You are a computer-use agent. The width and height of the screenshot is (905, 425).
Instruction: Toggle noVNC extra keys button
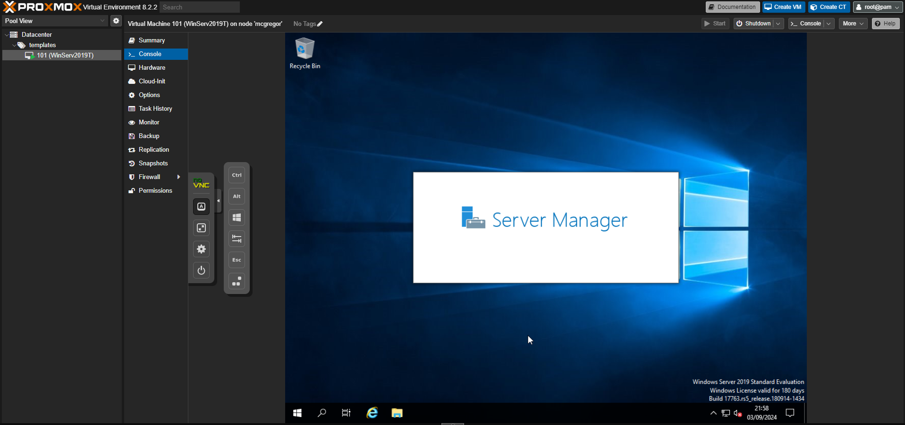click(x=201, y=206)
